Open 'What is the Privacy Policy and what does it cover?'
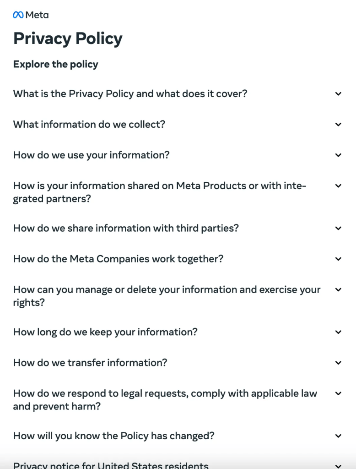The height and width of the screenshot is (469, 356). point(130,94)
